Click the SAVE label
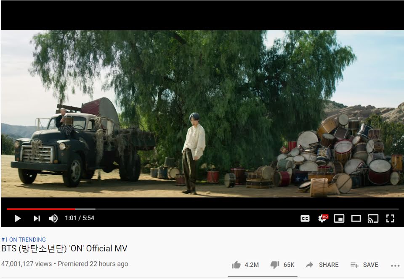This screenshot has width=404, height=279. (x=370, y=265)
